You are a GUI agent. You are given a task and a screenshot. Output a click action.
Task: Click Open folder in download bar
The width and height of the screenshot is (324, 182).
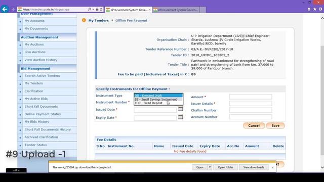point(225,167)
